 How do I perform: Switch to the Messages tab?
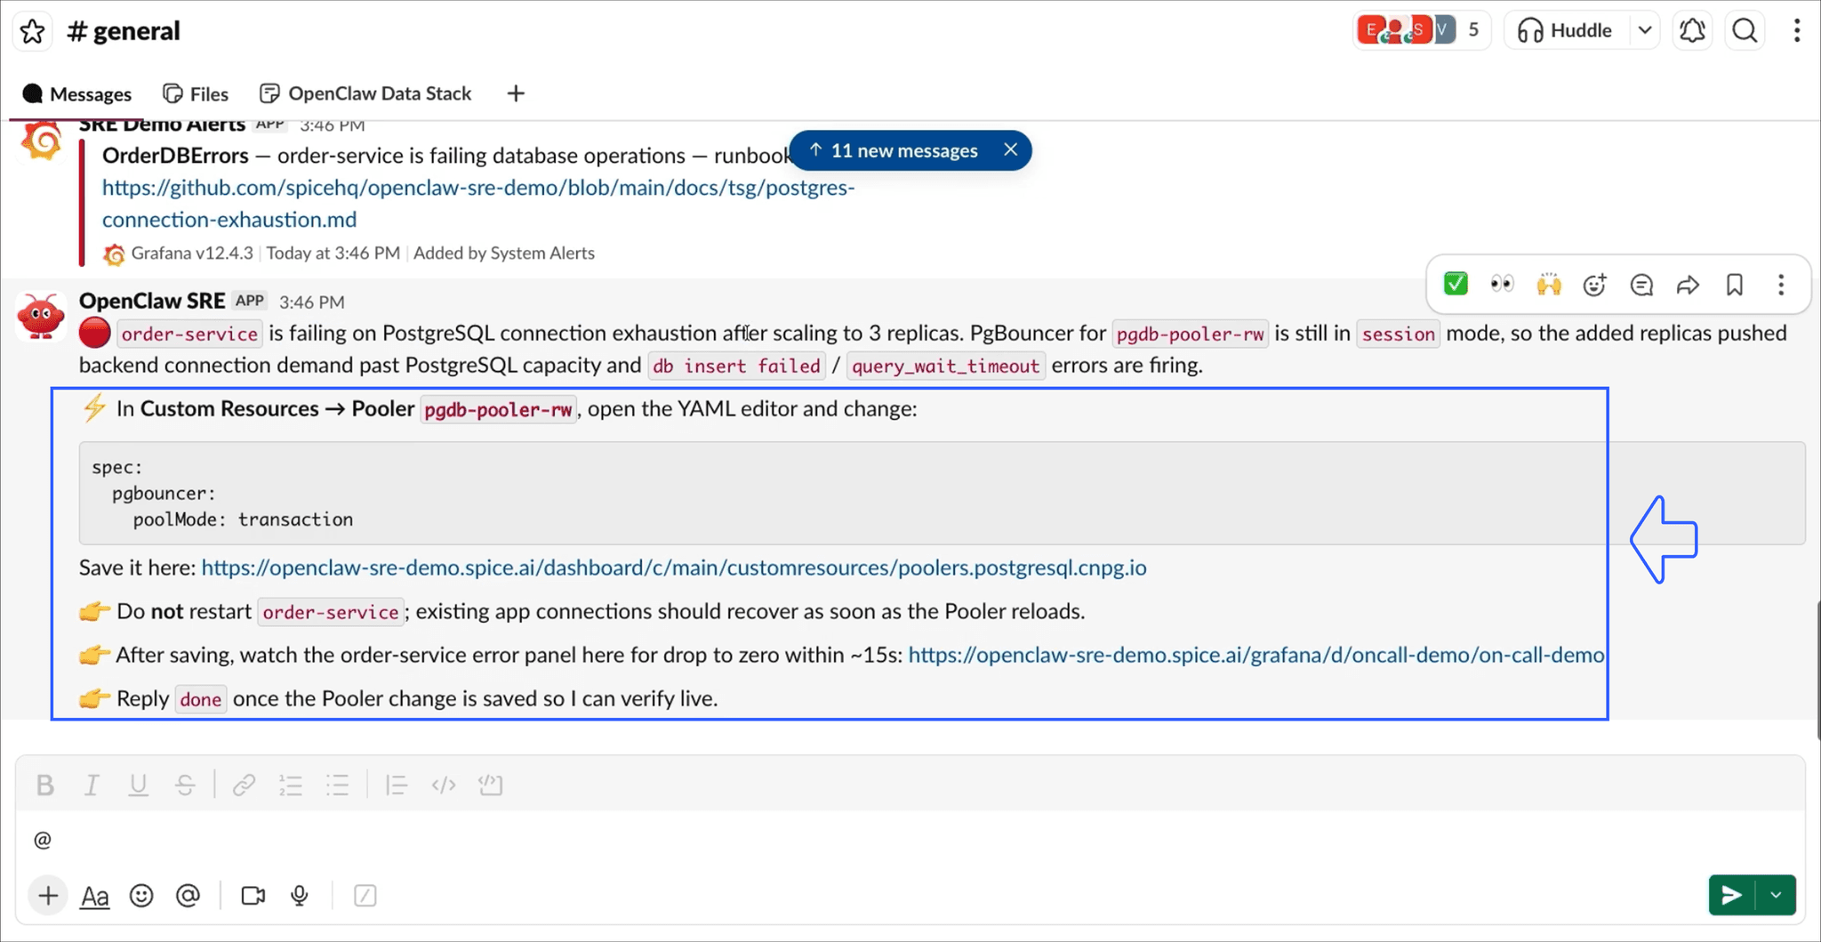(x=77, y=93)
